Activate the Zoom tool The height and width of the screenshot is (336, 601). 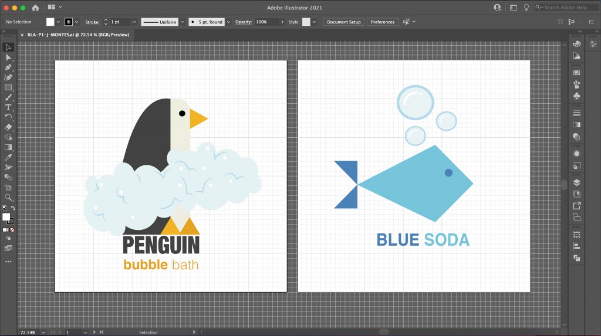click(x=8, y=198)
